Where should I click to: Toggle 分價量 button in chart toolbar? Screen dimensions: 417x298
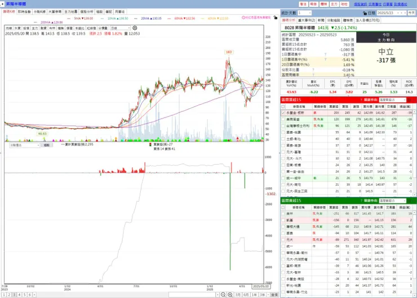coord(103,28)
